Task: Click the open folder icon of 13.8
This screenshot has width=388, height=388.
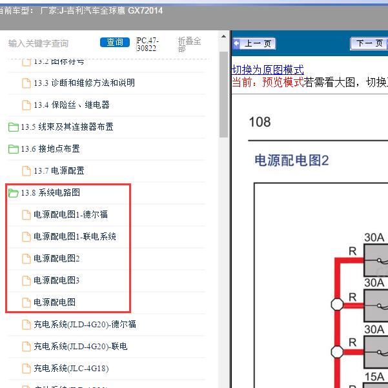Action: click(14, 193)
